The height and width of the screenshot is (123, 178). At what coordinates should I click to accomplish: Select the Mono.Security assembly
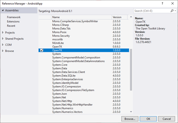click(x=84, y=36)
